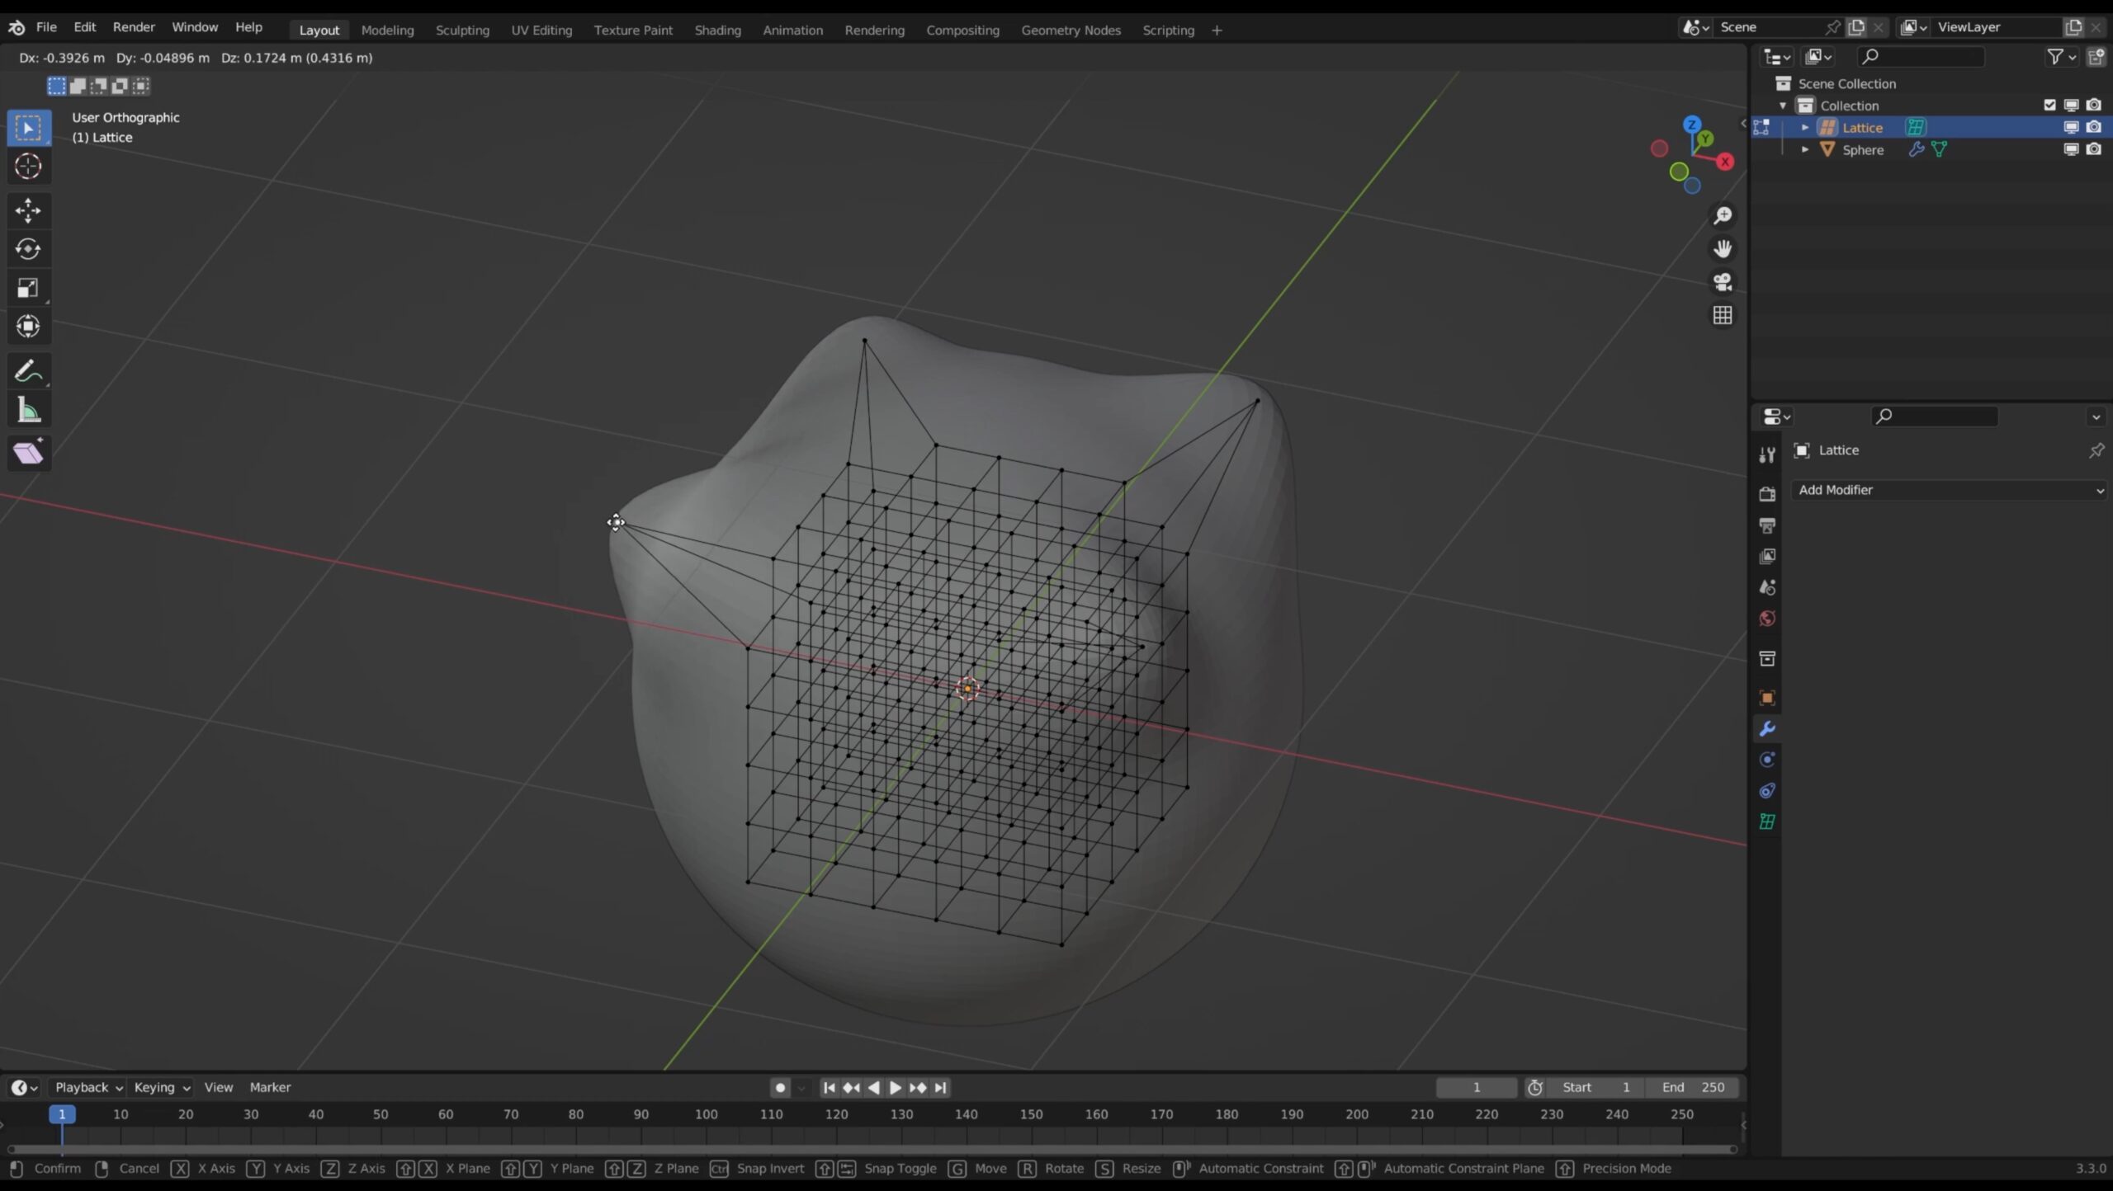Uncheck the Collection exclude checkbox

point(2049,106)
